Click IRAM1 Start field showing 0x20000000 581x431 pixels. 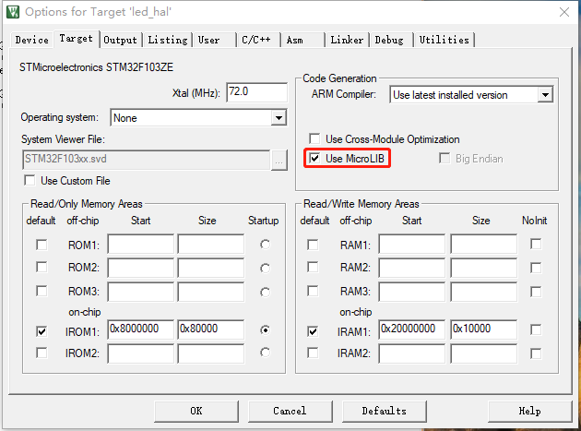(x=411, y=329)
